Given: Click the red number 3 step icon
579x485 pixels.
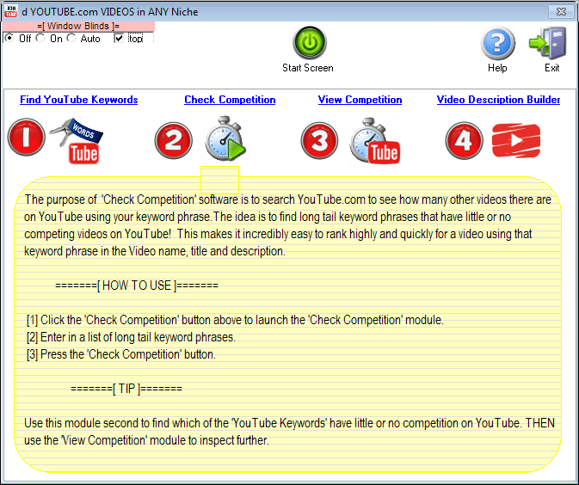Looking at the screenshot, I should click(319, 141).
